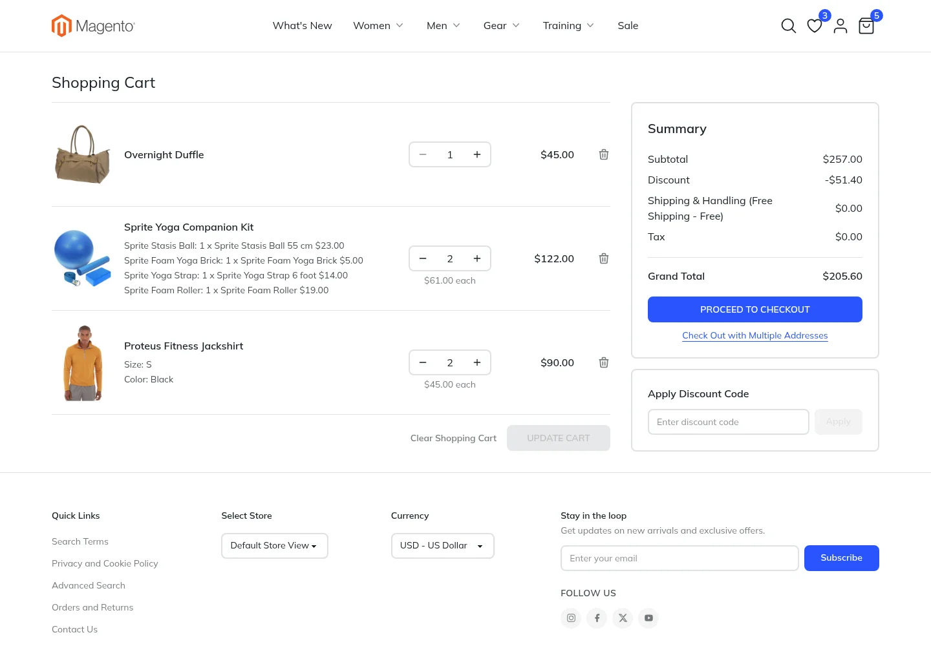Go to What's New page

point(303,26)
